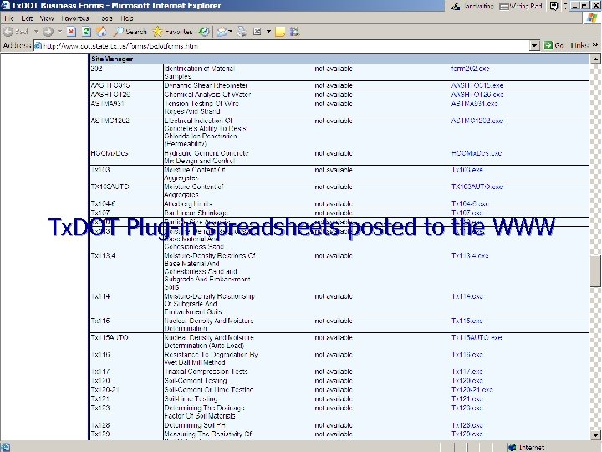Open the Back button history dropdown arrow
The height and width of the screenshot is (452, 602).
[x=36, y=32]
